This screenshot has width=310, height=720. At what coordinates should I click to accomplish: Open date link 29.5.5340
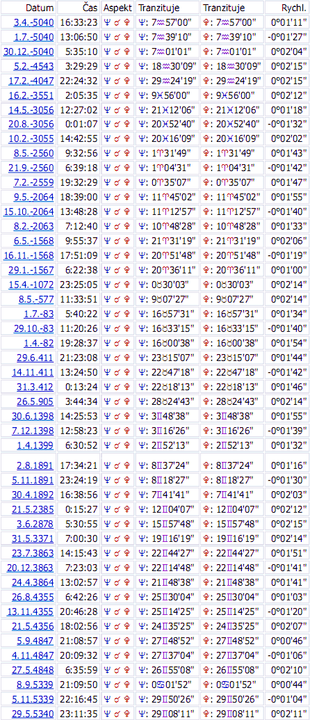click(34, 714)
